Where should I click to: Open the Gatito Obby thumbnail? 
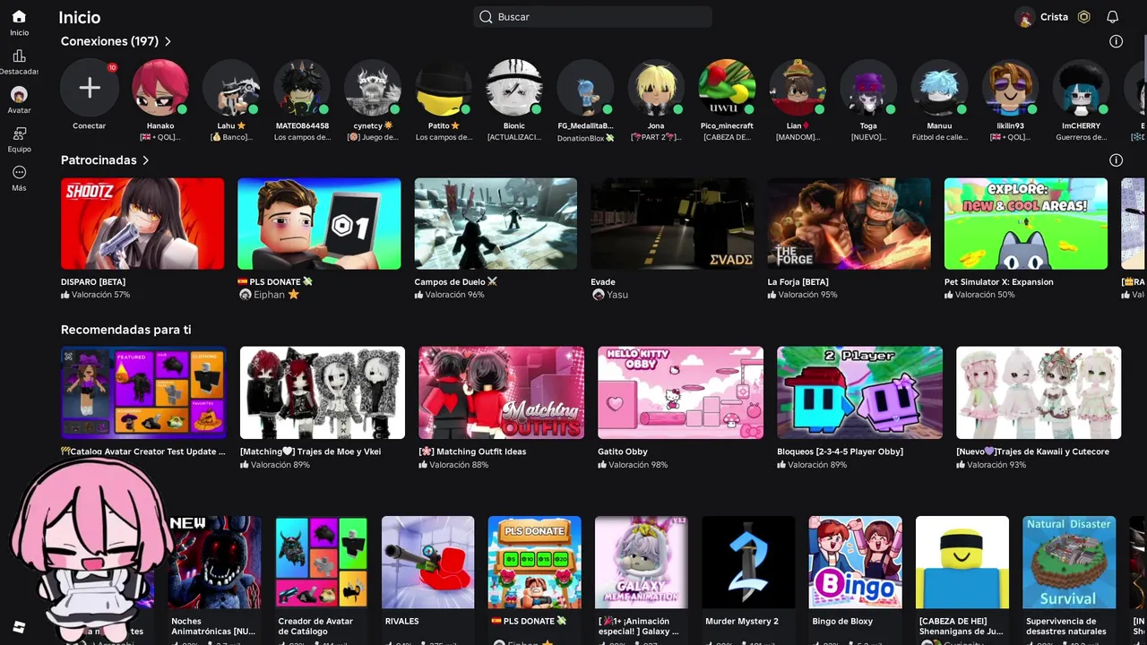[681, 392]
